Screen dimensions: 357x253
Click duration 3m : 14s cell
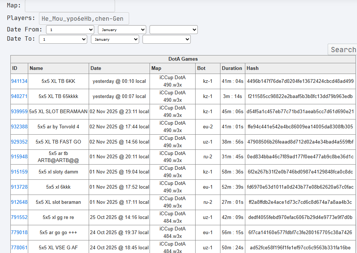point(232,97)
